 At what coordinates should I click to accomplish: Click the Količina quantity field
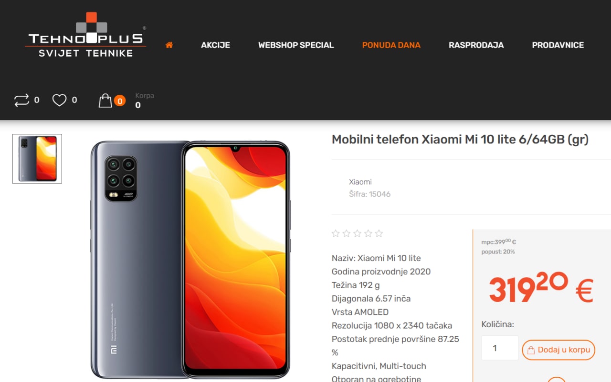[x=500, y=348]
